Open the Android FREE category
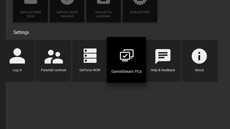The image size is (230, 129). click(x=140, y=11)
